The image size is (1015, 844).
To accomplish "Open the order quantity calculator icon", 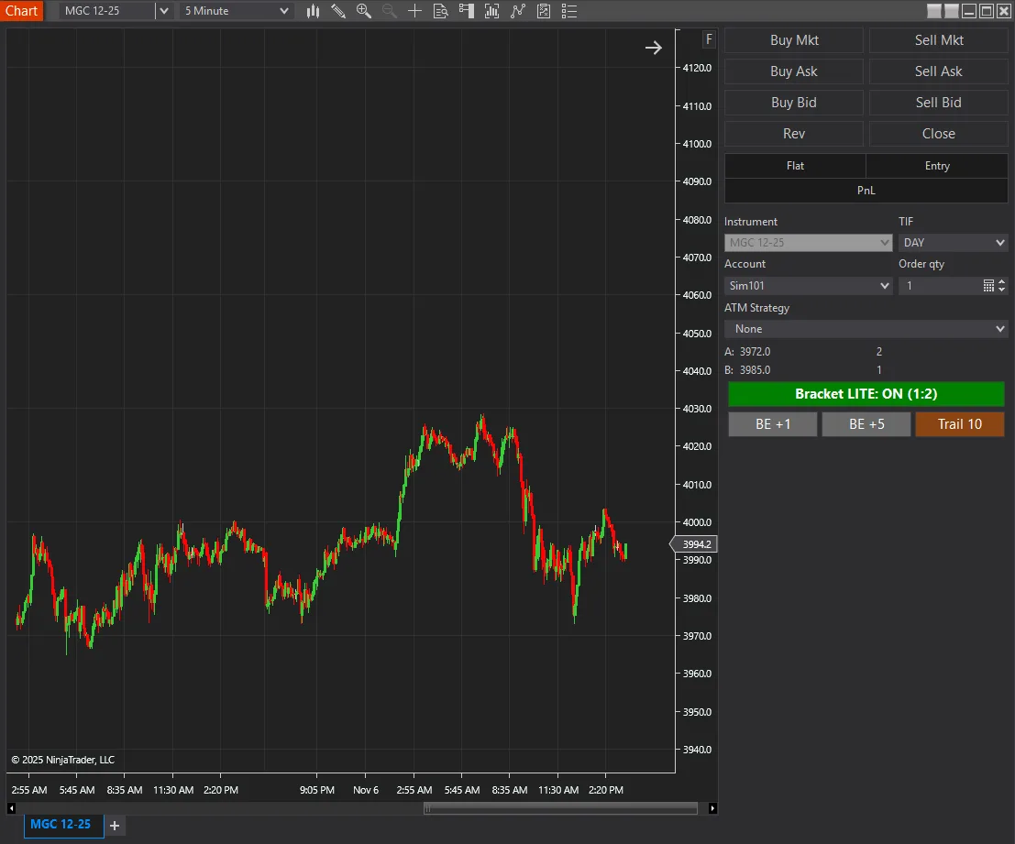I will (987, 286).
